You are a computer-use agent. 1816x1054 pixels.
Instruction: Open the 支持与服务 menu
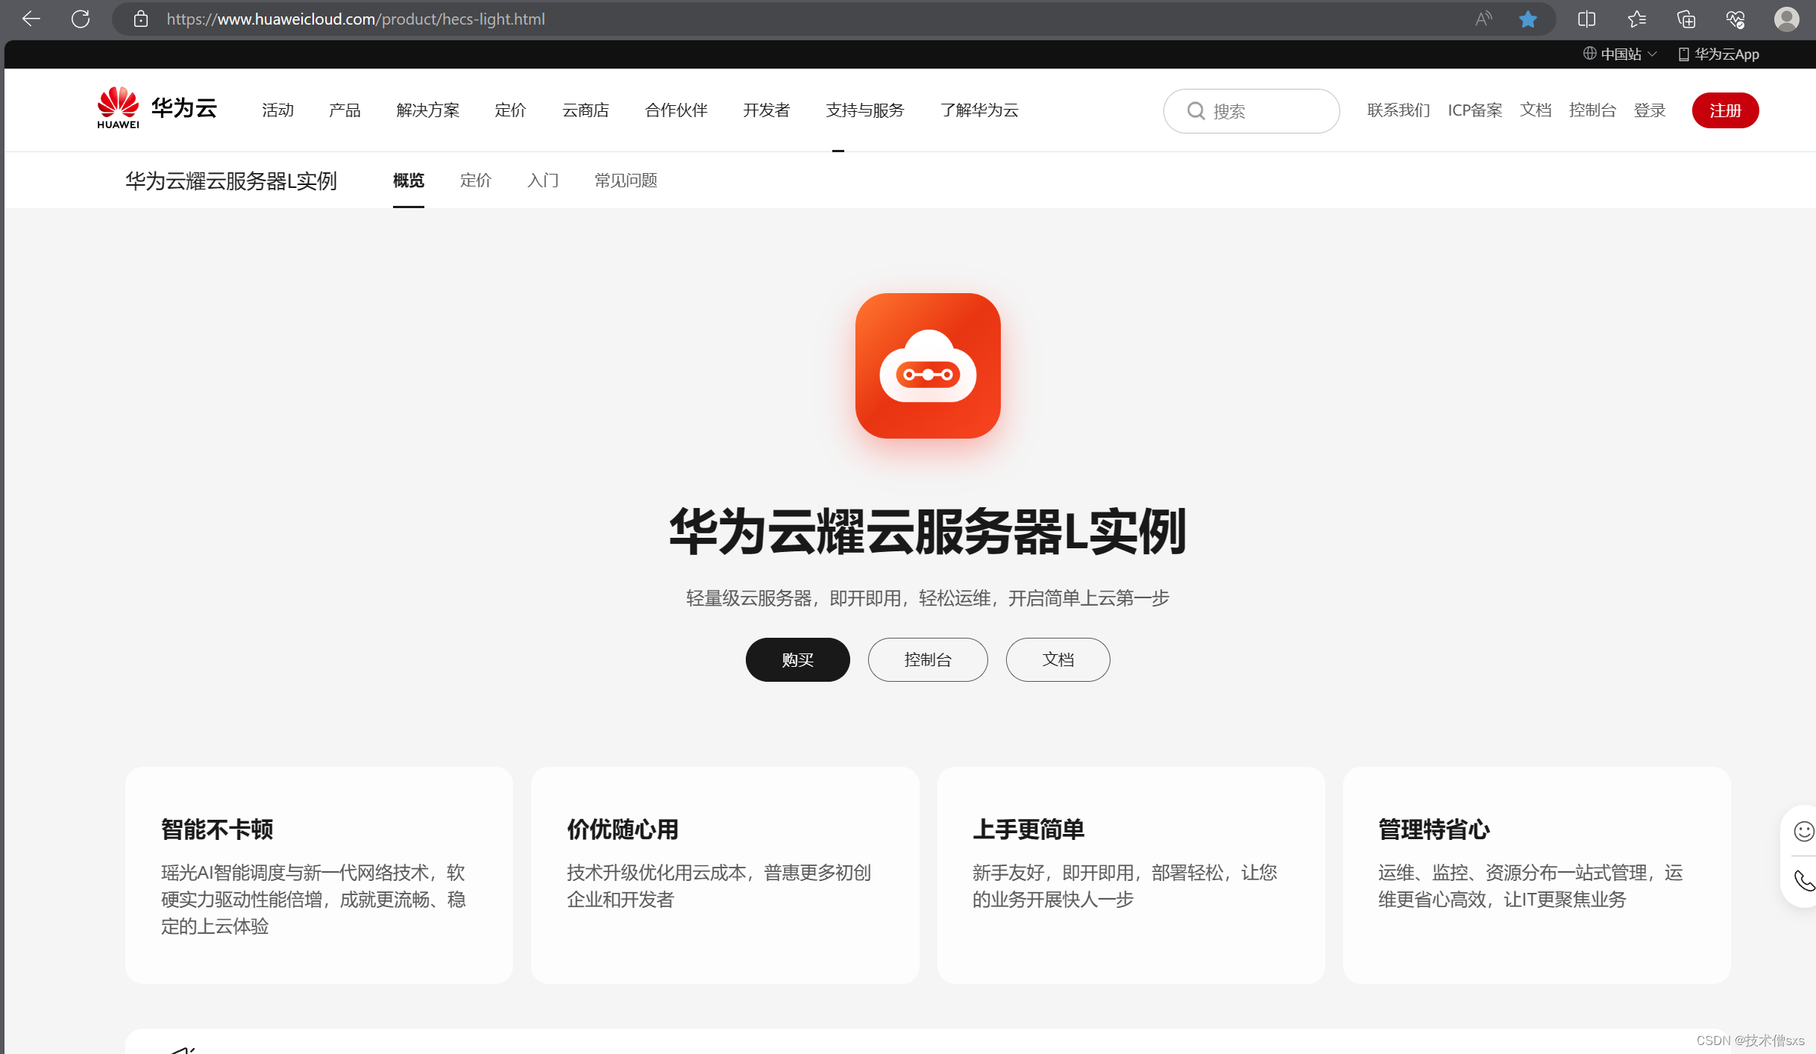coord(864,110)
